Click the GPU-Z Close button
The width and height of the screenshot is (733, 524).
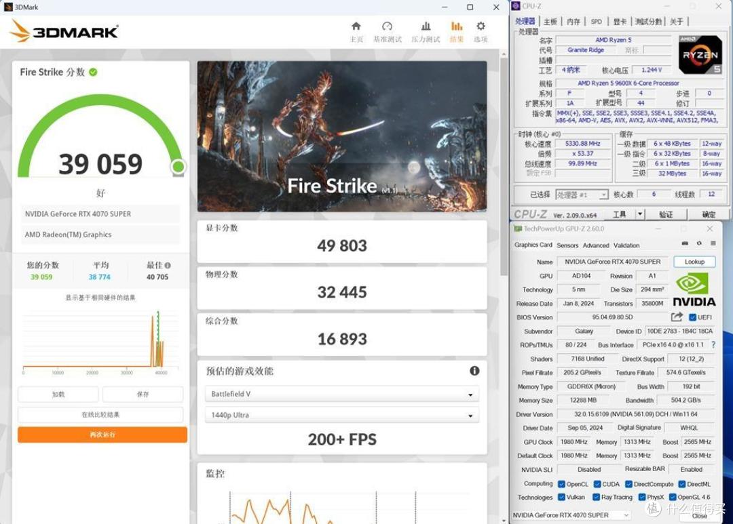(699, 516)
